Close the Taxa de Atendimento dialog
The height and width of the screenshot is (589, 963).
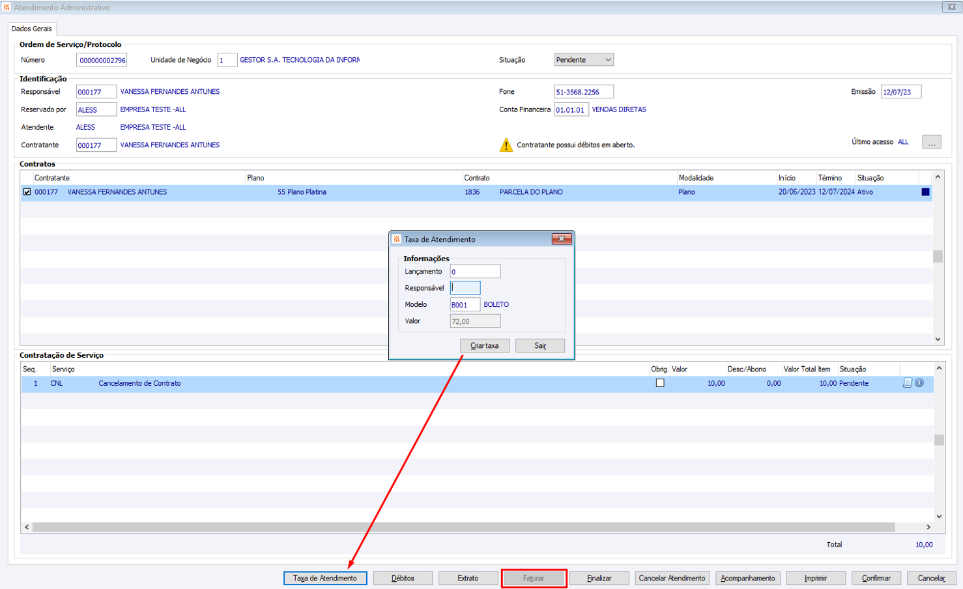tap(562, 239)
